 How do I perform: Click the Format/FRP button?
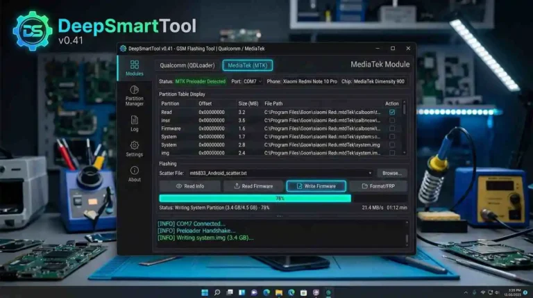[x=378, y=186]
